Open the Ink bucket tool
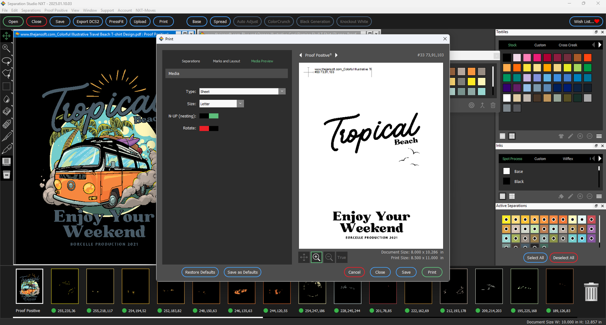 (x=6, y=175)
